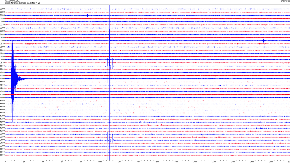
Task: Click the 20m tick label on x-axis
Action: [195, 162]
